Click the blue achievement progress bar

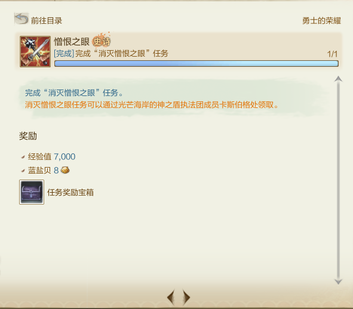(x=197, y=63)
